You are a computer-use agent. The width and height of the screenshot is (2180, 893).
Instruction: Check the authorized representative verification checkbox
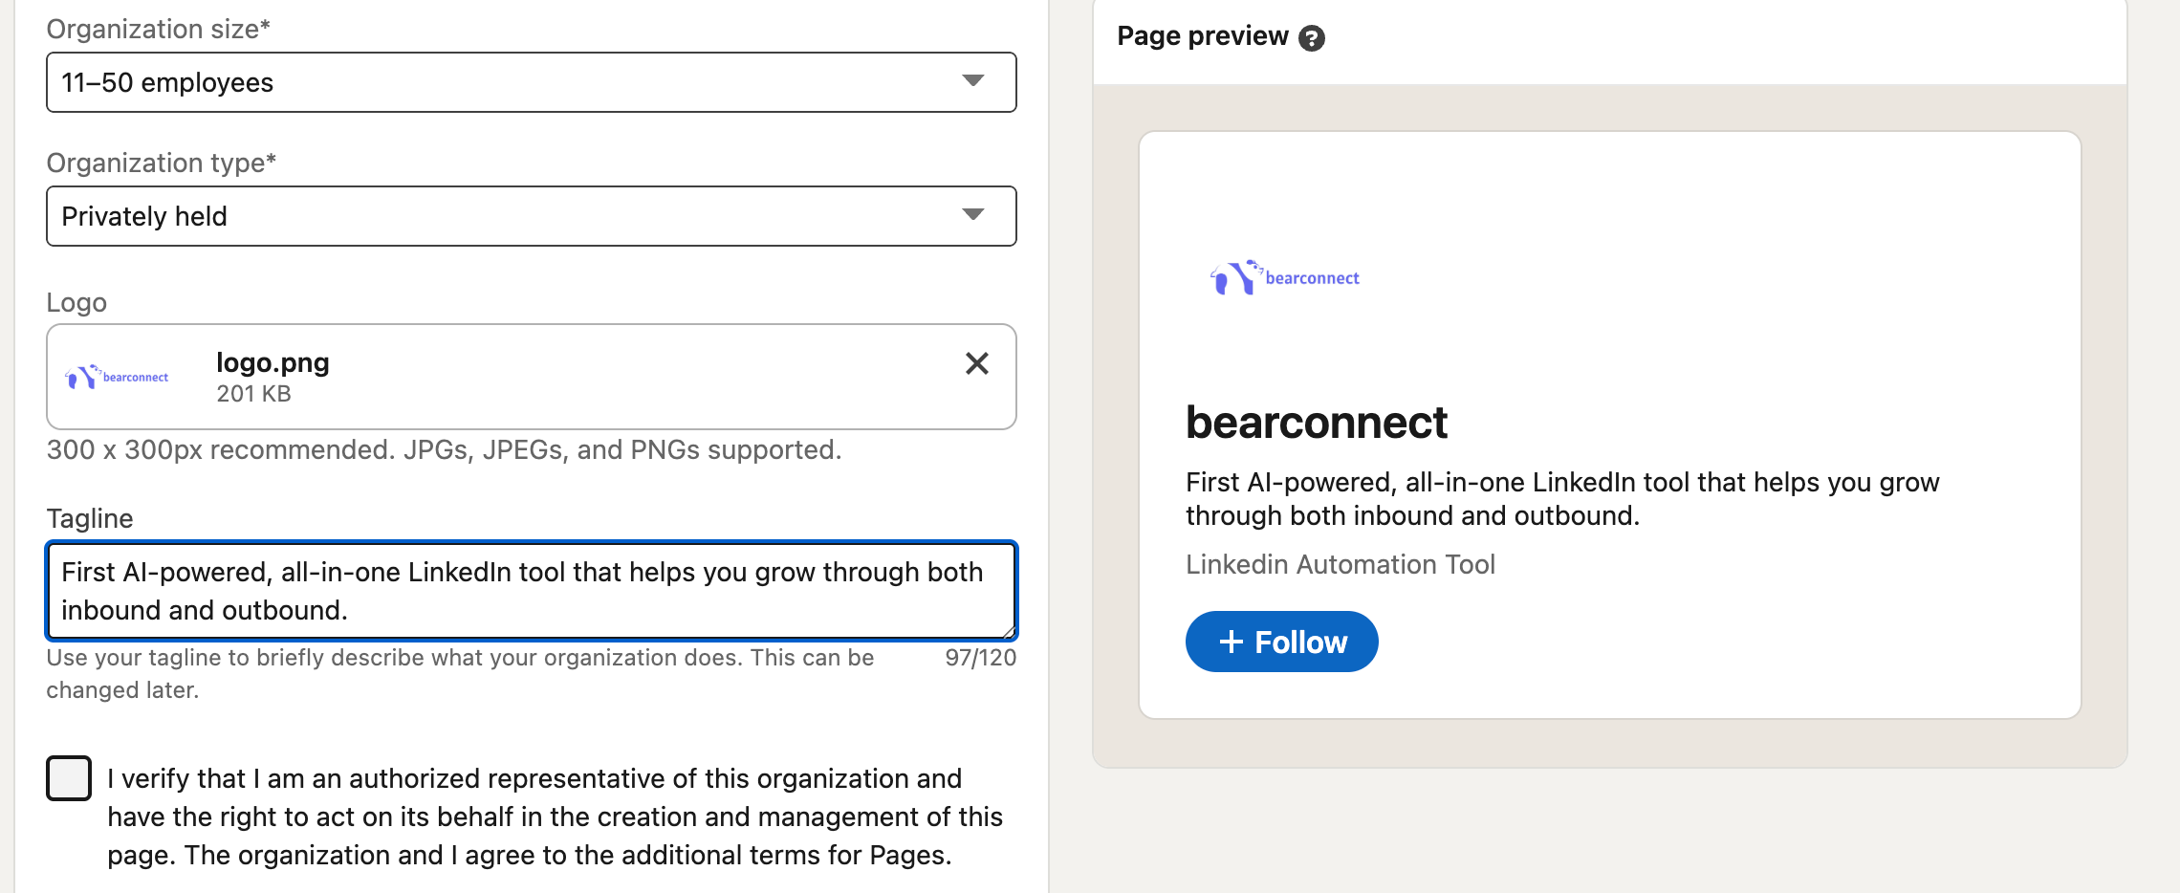tap(69, 778)
